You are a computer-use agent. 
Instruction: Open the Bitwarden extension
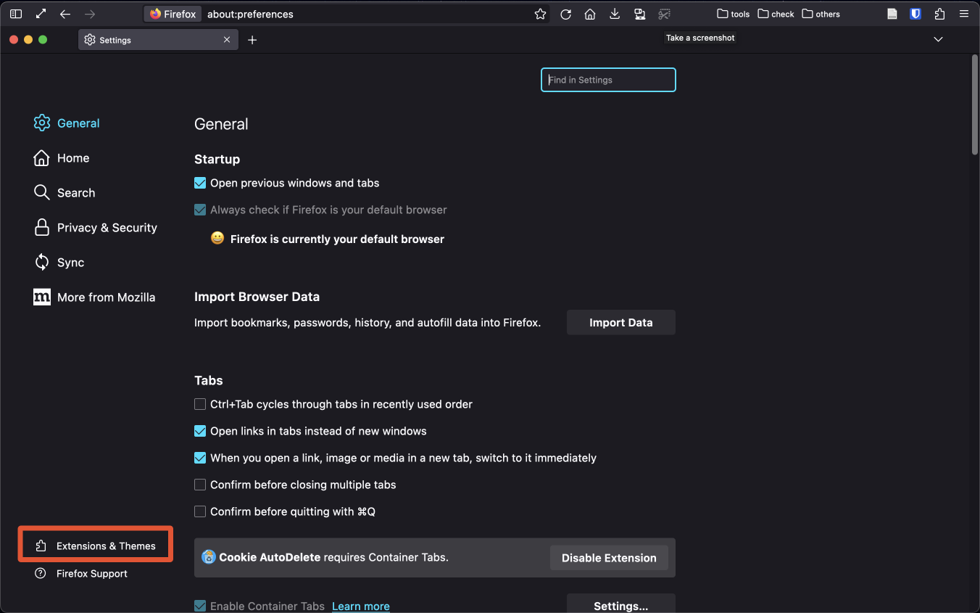[915, 14]
